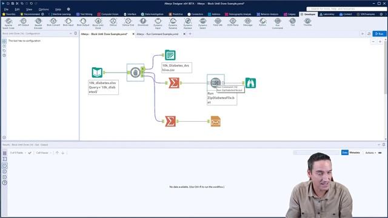
Task: Open the fields selection dropdown in Results
Action: (x=18, y=153)
